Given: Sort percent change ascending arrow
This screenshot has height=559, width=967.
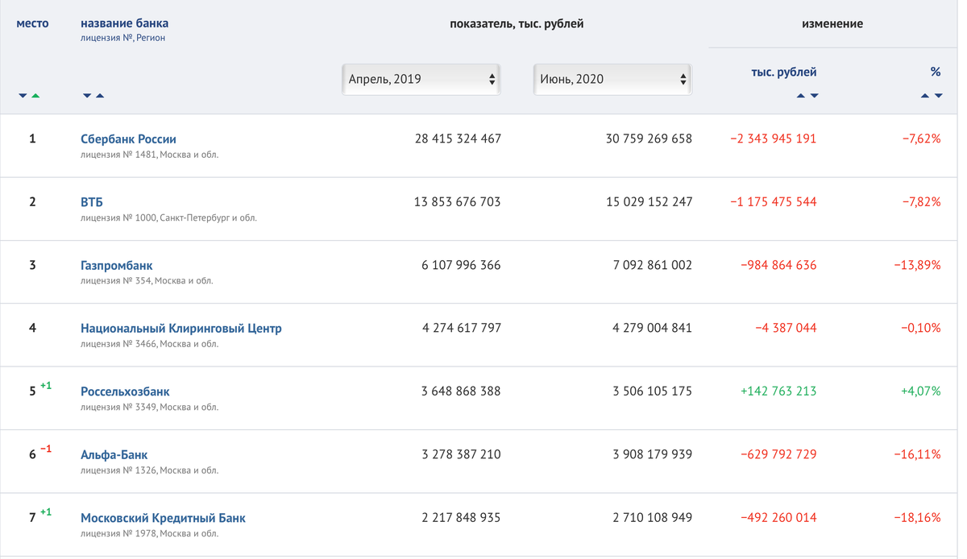Looking at the screenshot, I should coord(925,96).
